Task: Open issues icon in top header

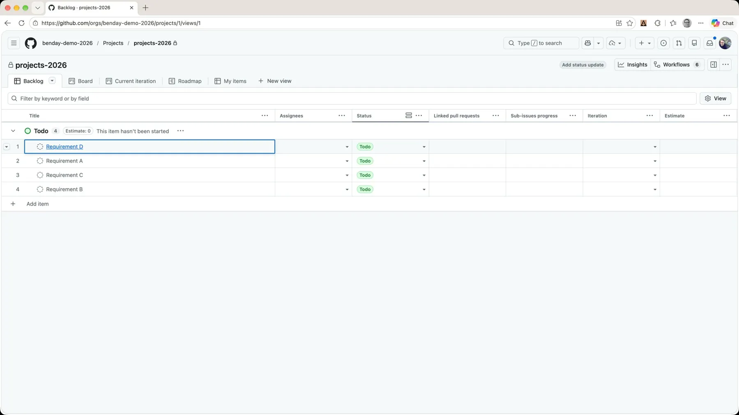Action: (x=663, y=43)
